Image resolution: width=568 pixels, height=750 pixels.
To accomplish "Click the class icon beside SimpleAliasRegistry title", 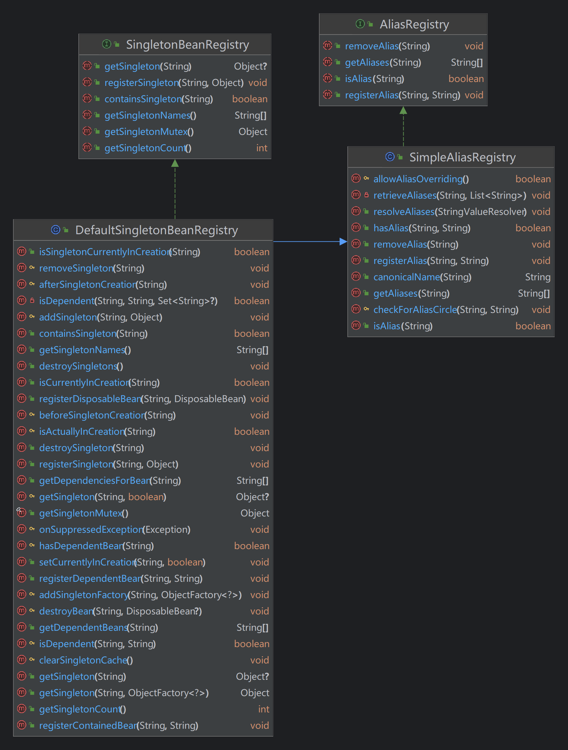I will [x=390, y=157].
